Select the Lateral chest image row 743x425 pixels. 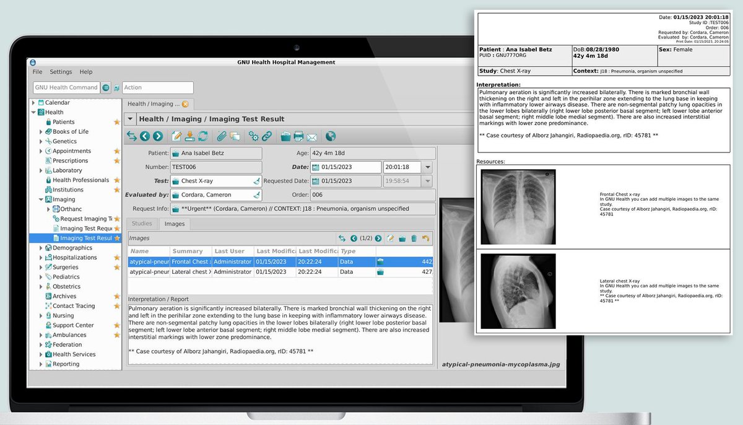(x=280, y=272)
